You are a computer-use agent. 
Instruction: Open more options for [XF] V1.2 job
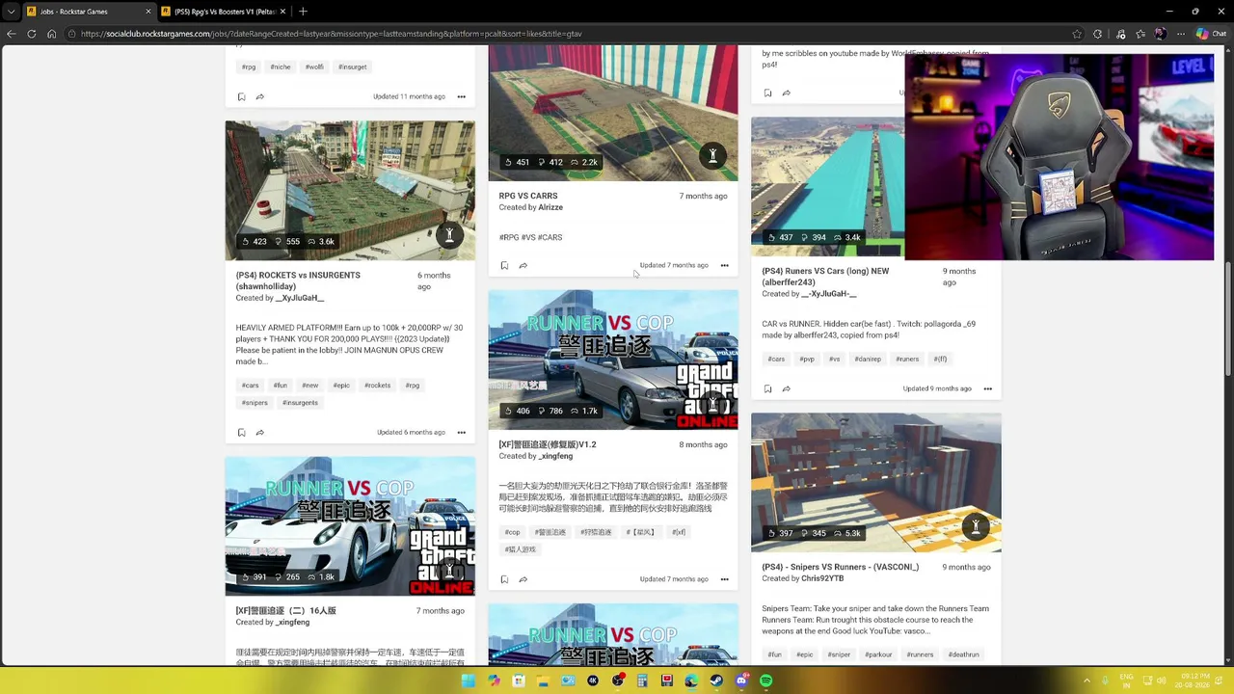click(x=724, y=580)
